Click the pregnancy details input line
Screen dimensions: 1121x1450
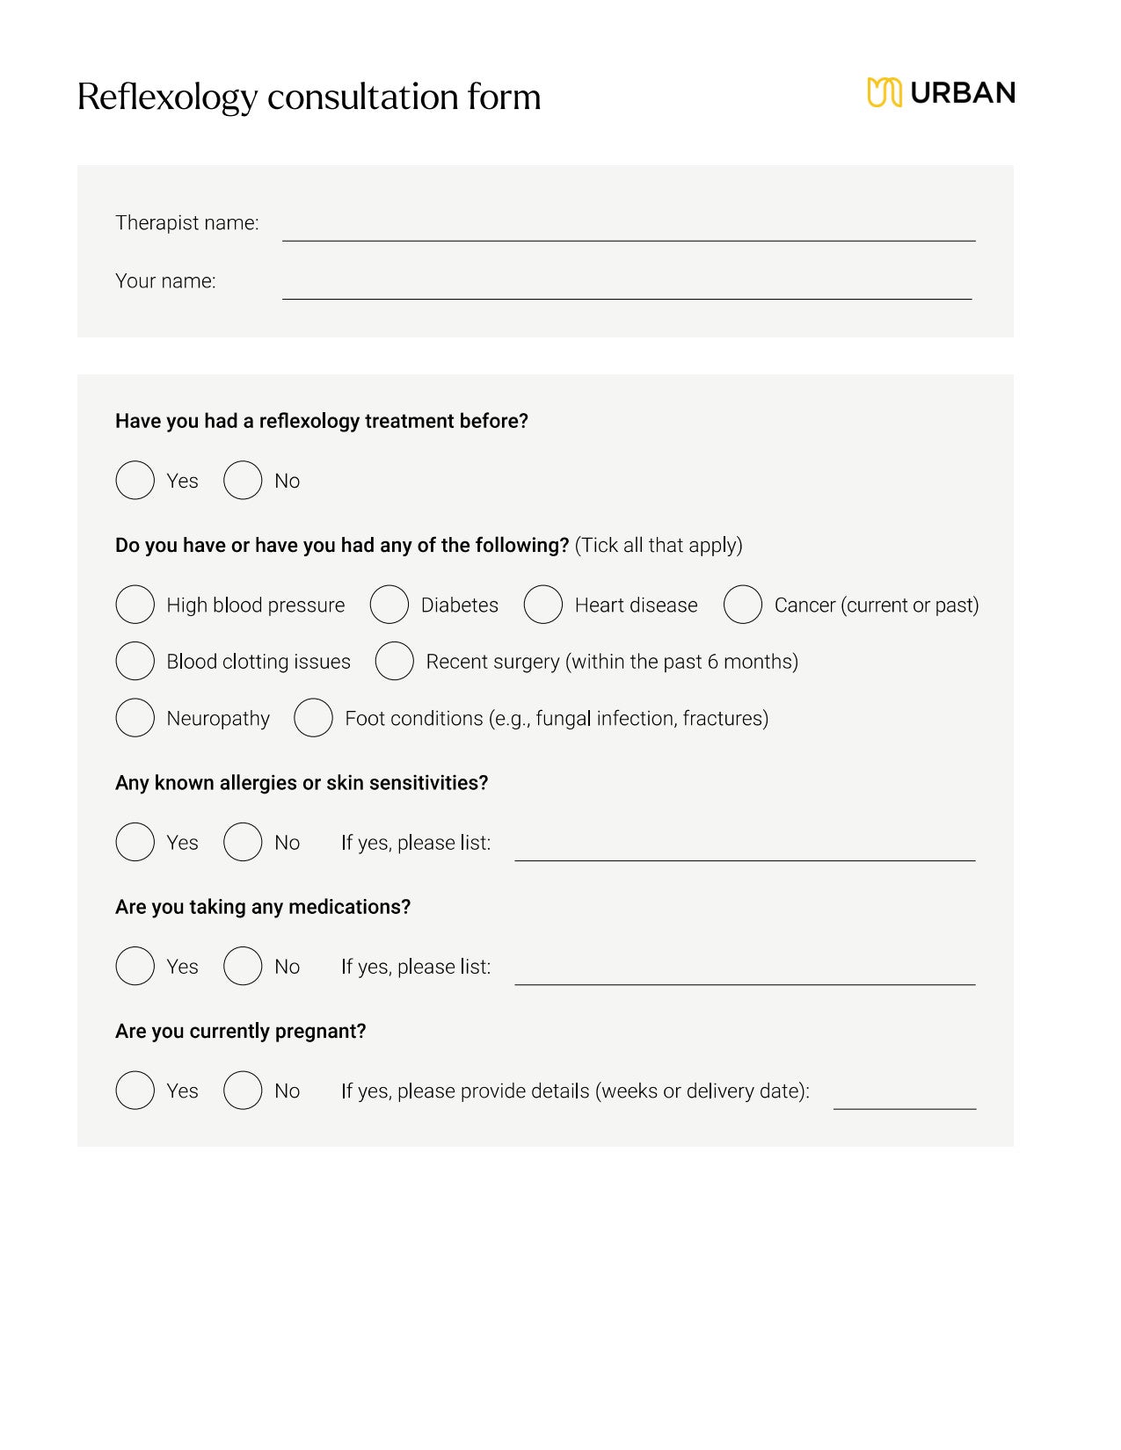coord(904,1098)
